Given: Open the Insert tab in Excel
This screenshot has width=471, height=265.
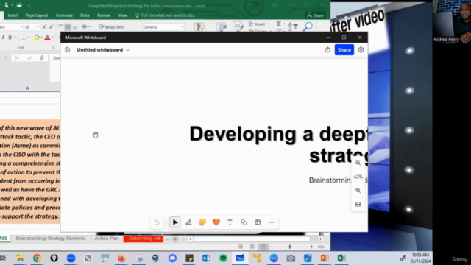Looking at the screenshot, I should (13, 15).
